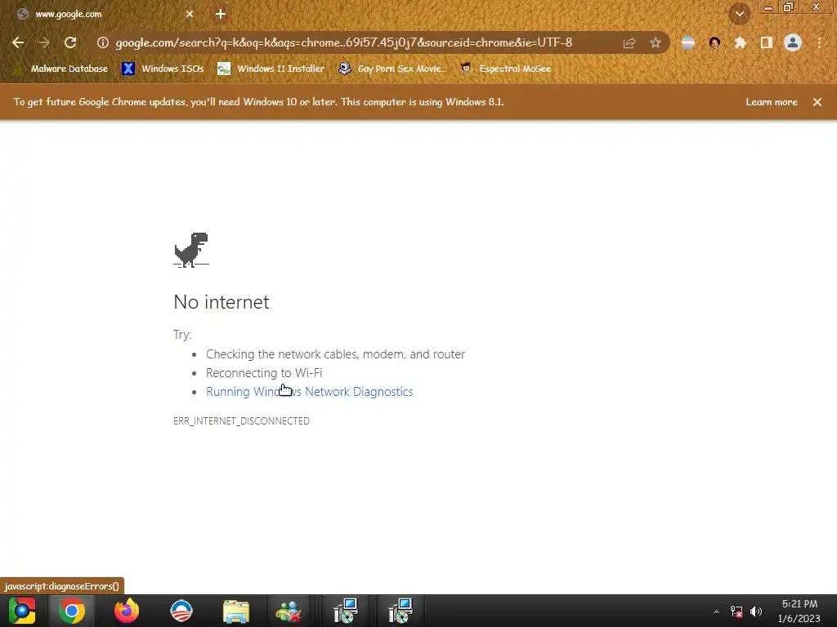
Task: Click the address bar URL field
Action: [x=344, y=42]
